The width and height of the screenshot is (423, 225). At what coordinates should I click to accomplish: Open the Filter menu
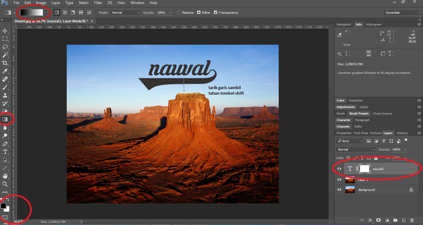click(98, 3)
